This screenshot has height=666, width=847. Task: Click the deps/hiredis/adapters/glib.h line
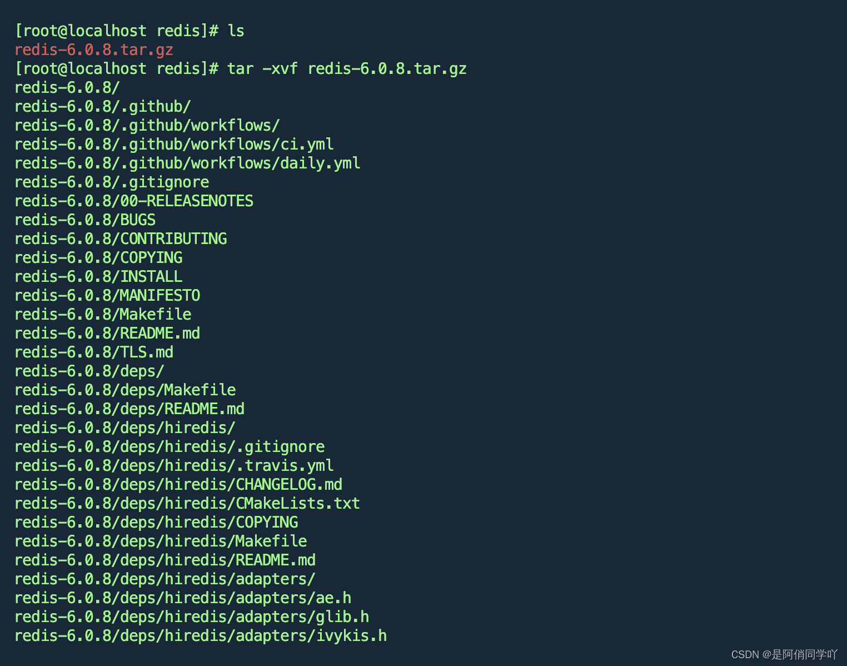point(192,617)
